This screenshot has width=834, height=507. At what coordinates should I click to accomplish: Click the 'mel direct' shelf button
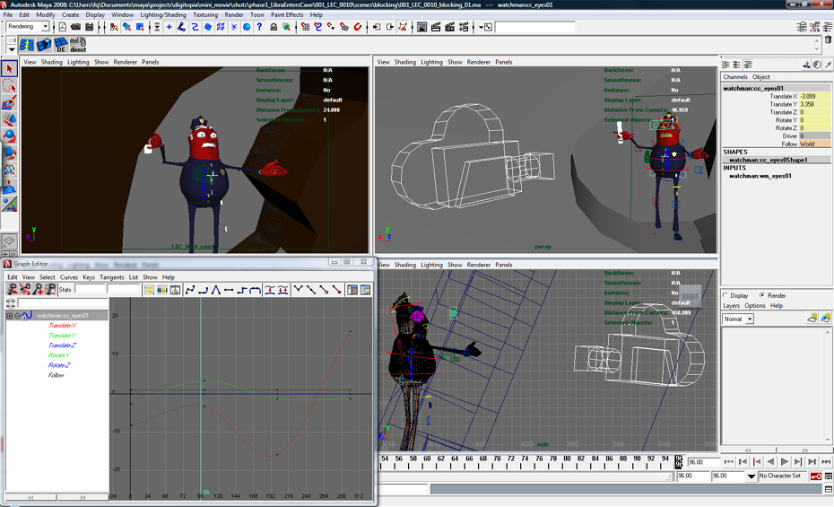coord(78,45)
